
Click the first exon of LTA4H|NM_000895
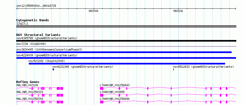102,95
